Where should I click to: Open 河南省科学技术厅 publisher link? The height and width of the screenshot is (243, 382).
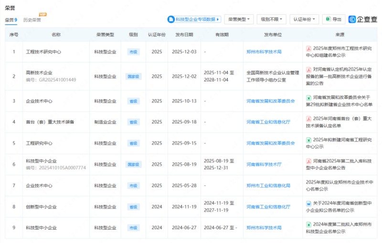tap(264, 164)
